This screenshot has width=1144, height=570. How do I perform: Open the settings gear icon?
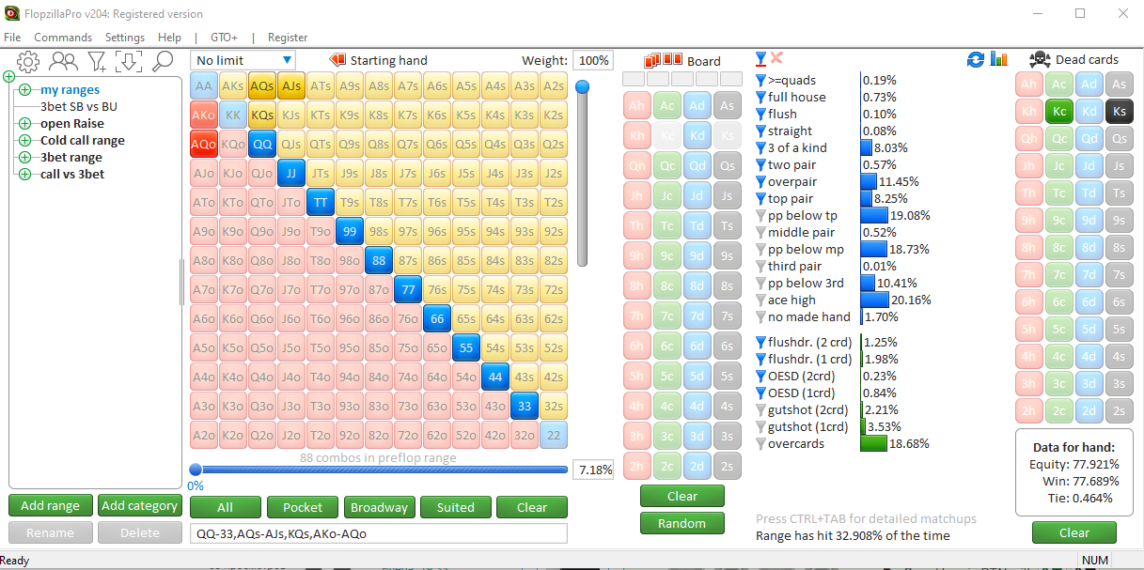tap(28, 62)
